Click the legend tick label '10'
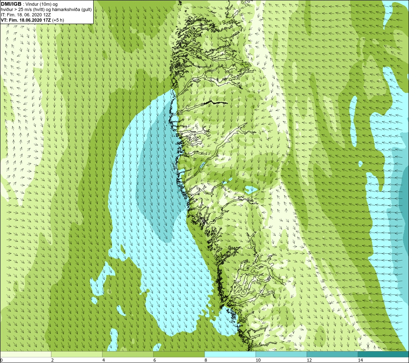409x363 pixels. (258, 360)
